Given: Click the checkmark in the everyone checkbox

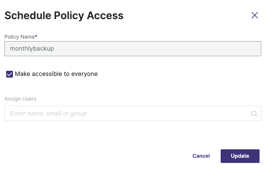Looking at the screenshot, I should point(10,74).
